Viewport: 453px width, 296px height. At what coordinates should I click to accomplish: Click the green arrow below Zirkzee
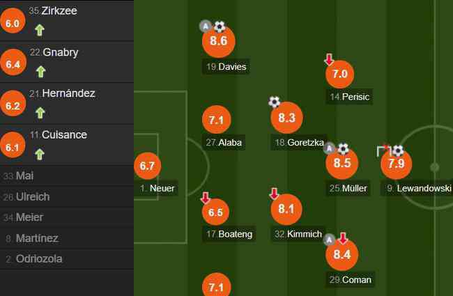pos(40,30)
